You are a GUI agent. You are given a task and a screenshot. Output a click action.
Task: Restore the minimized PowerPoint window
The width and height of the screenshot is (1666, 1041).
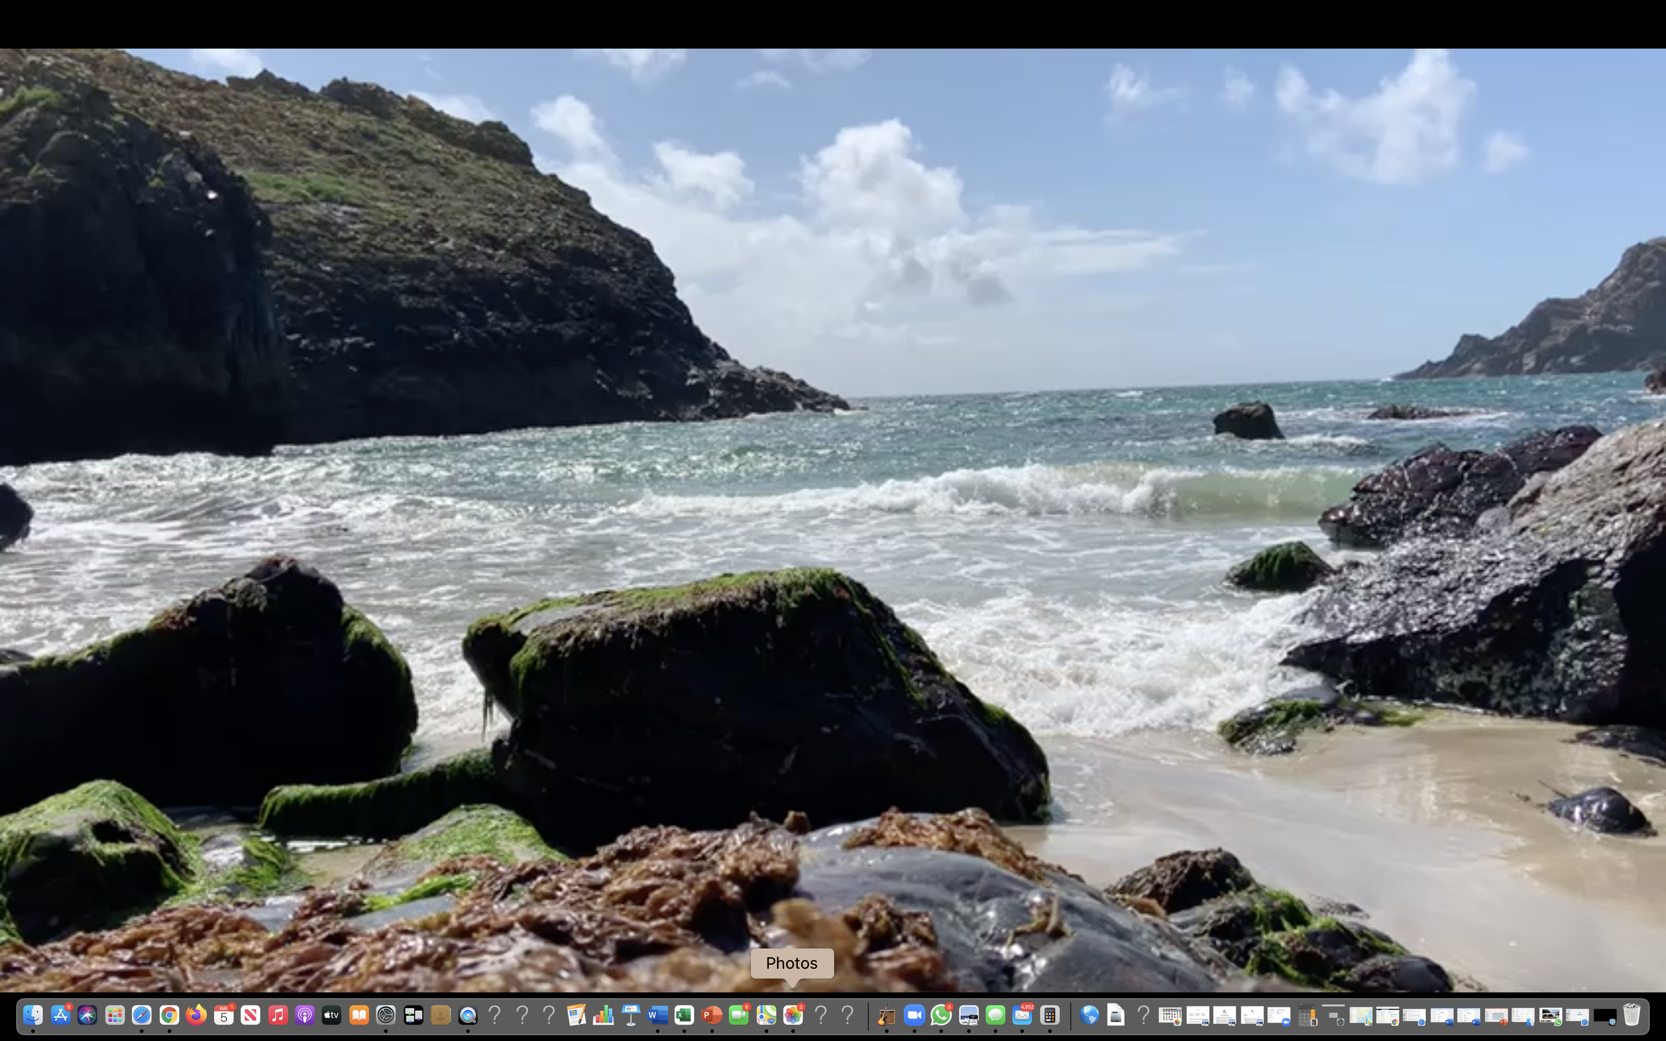pyautogui.click(x=1497, y=1016)
